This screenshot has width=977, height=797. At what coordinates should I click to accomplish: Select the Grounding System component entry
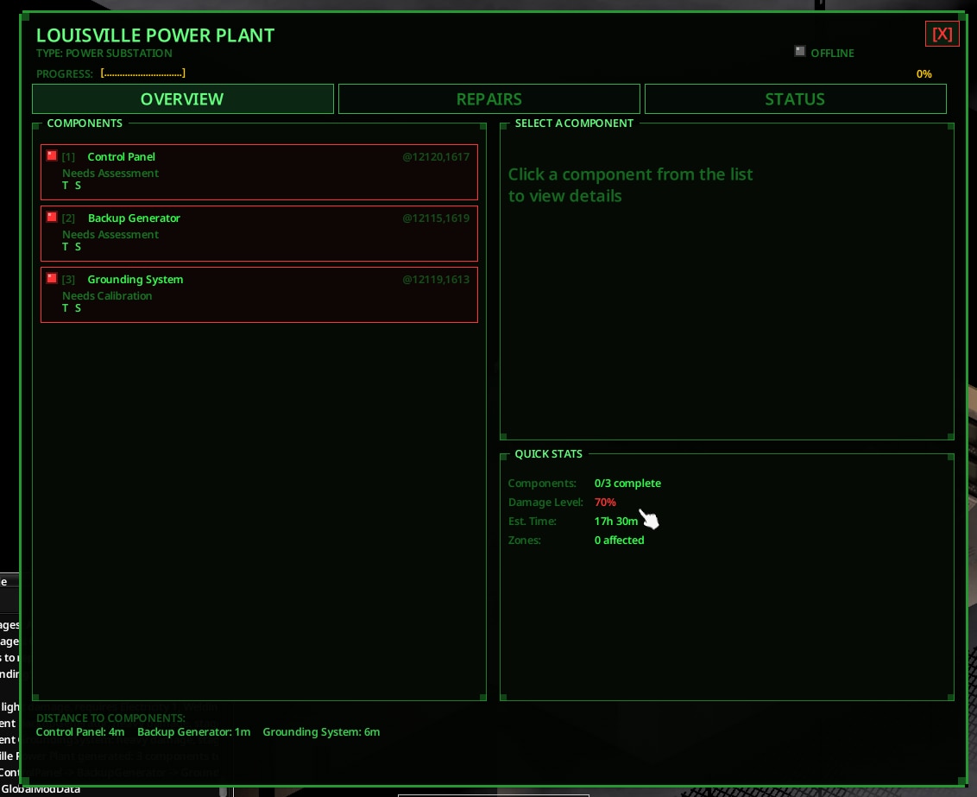coord(259,294)
